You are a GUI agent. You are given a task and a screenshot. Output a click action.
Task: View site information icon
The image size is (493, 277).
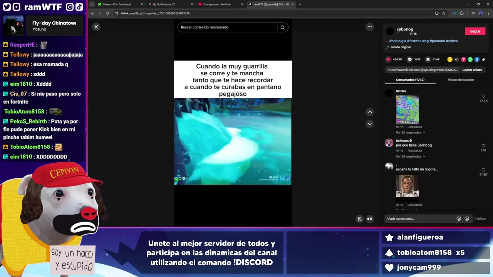click(117, 13)
